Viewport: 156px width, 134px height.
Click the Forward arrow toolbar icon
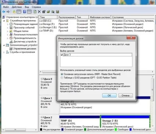click(8, 12)
